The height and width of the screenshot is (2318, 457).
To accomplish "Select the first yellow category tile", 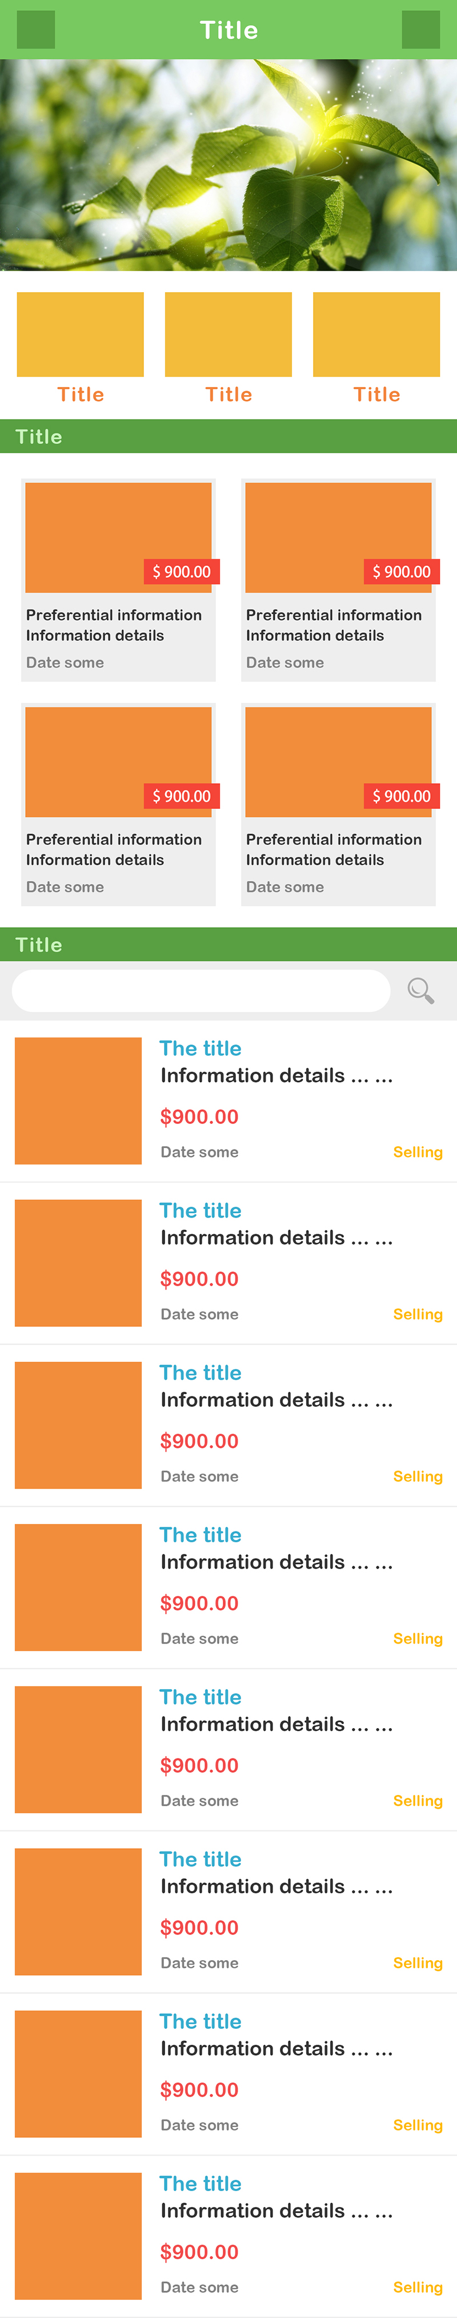I will point(80,334).
